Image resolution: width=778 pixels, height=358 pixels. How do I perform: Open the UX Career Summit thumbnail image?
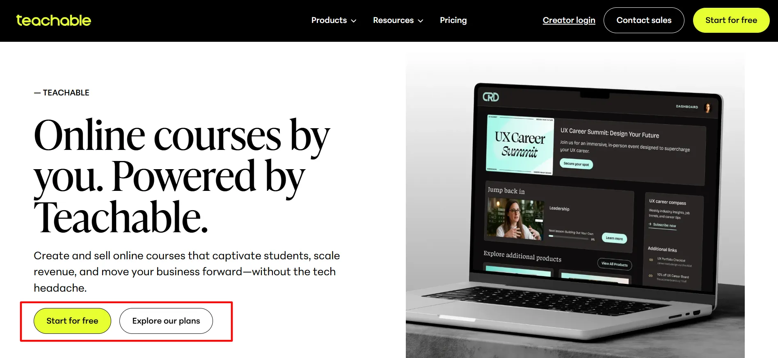coord(520,145)
